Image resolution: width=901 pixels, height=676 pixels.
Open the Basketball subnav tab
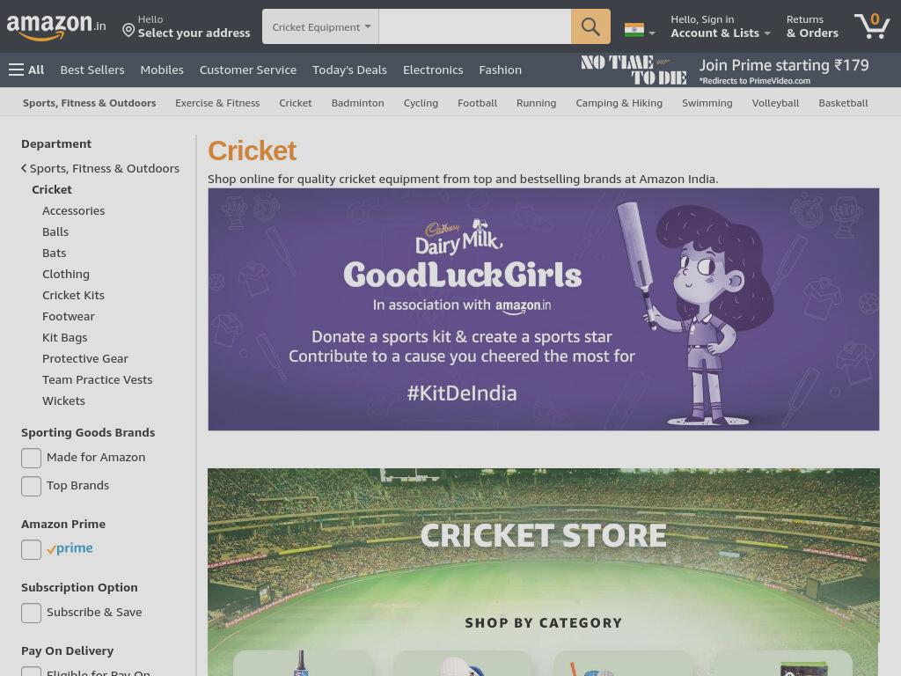pos(843,103)
